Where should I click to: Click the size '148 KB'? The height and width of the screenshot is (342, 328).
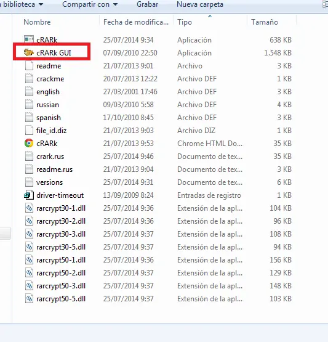(x=281, y=286)
